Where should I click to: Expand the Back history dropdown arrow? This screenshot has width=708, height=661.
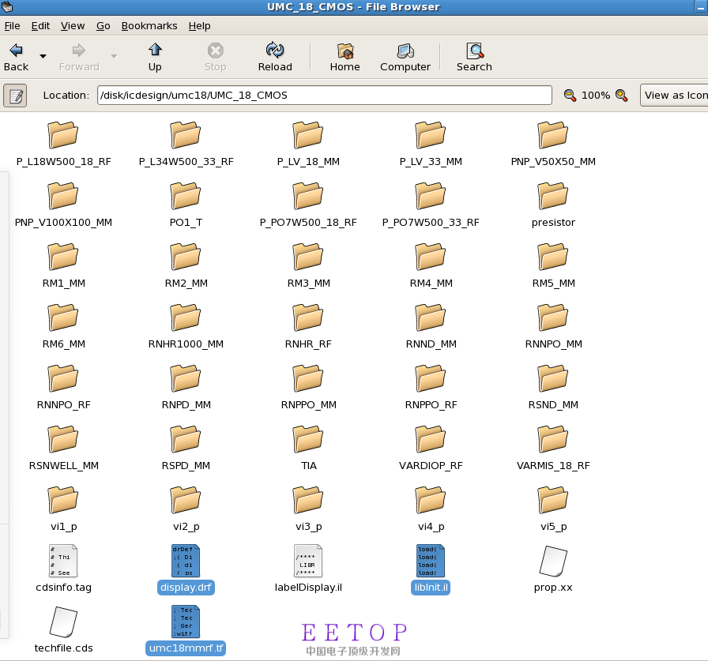pos(43,57)
